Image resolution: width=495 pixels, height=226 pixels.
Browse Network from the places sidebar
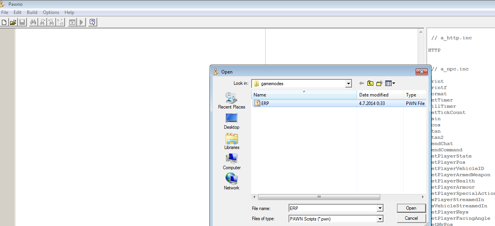(x=231, y=182)
